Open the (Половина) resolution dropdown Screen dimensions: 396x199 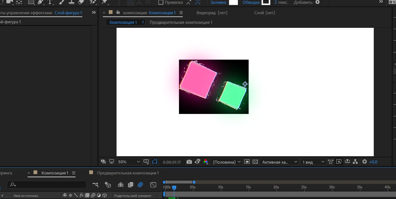click(x=226, y=162)
